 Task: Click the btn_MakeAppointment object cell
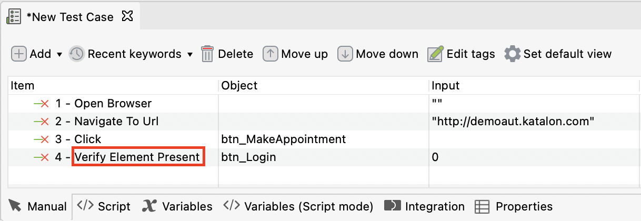[284, 139]
